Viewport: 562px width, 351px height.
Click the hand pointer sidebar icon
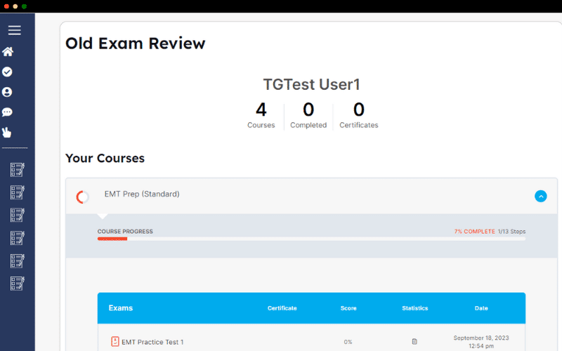coord(7,133)
